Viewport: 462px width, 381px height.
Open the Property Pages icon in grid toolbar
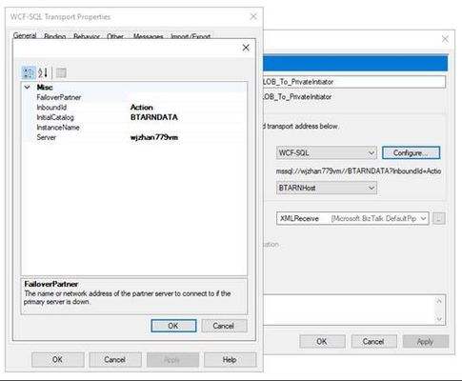point(61,73)
